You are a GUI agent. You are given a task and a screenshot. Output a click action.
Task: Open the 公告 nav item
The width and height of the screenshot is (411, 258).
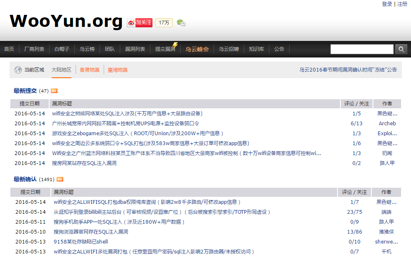click(x=279, y=49)
